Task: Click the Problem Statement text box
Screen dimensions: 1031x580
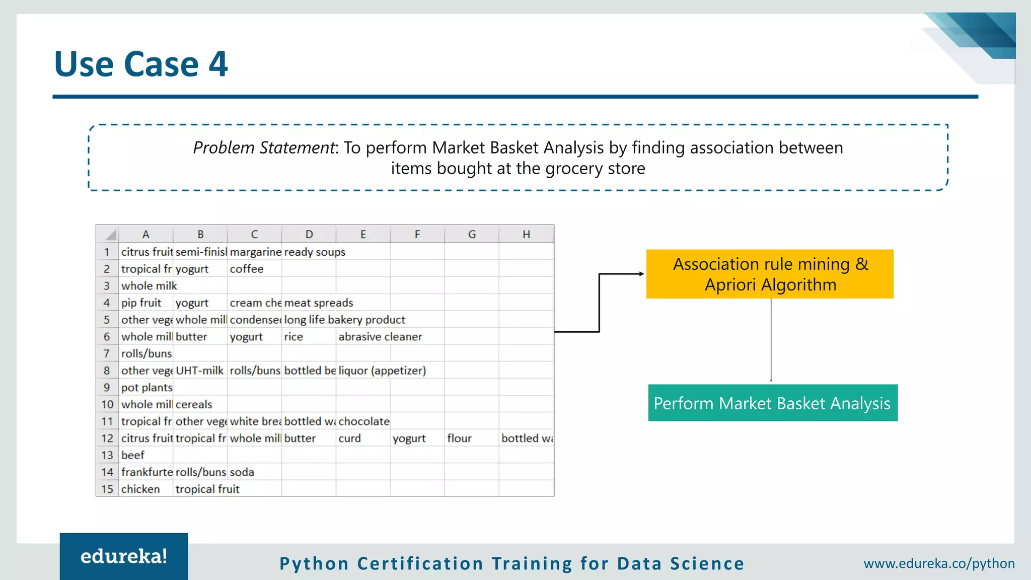Action: coord(518,158)
